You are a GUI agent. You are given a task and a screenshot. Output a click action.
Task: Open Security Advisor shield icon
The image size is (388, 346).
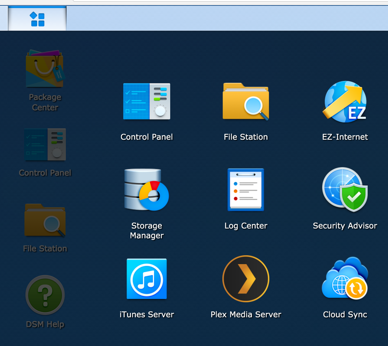tap(345, 189)
